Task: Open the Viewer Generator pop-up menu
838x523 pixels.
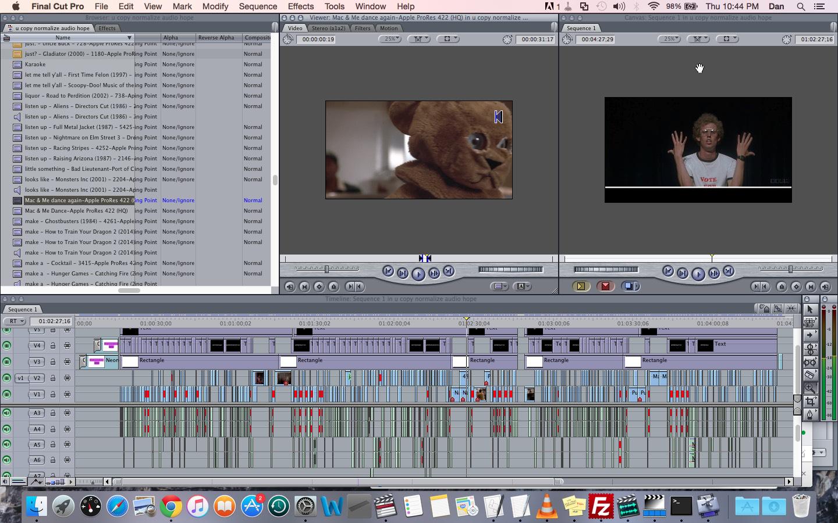Action: coord(523,286)
